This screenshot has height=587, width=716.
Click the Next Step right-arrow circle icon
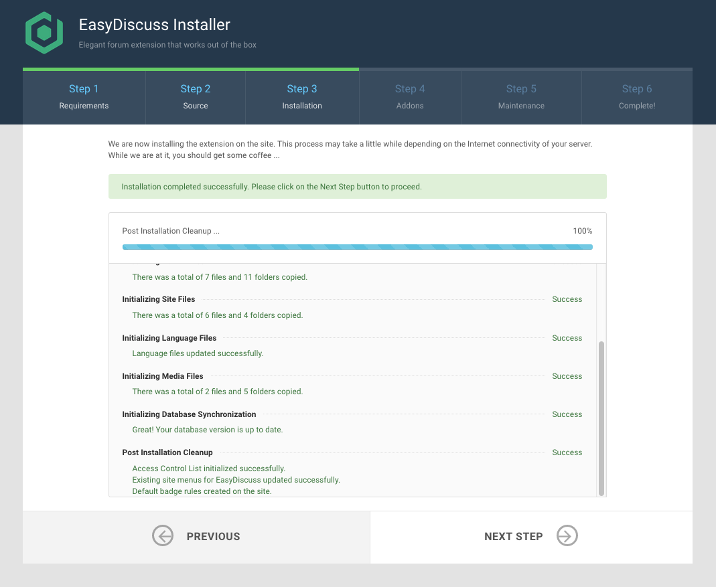pos(567,535)
